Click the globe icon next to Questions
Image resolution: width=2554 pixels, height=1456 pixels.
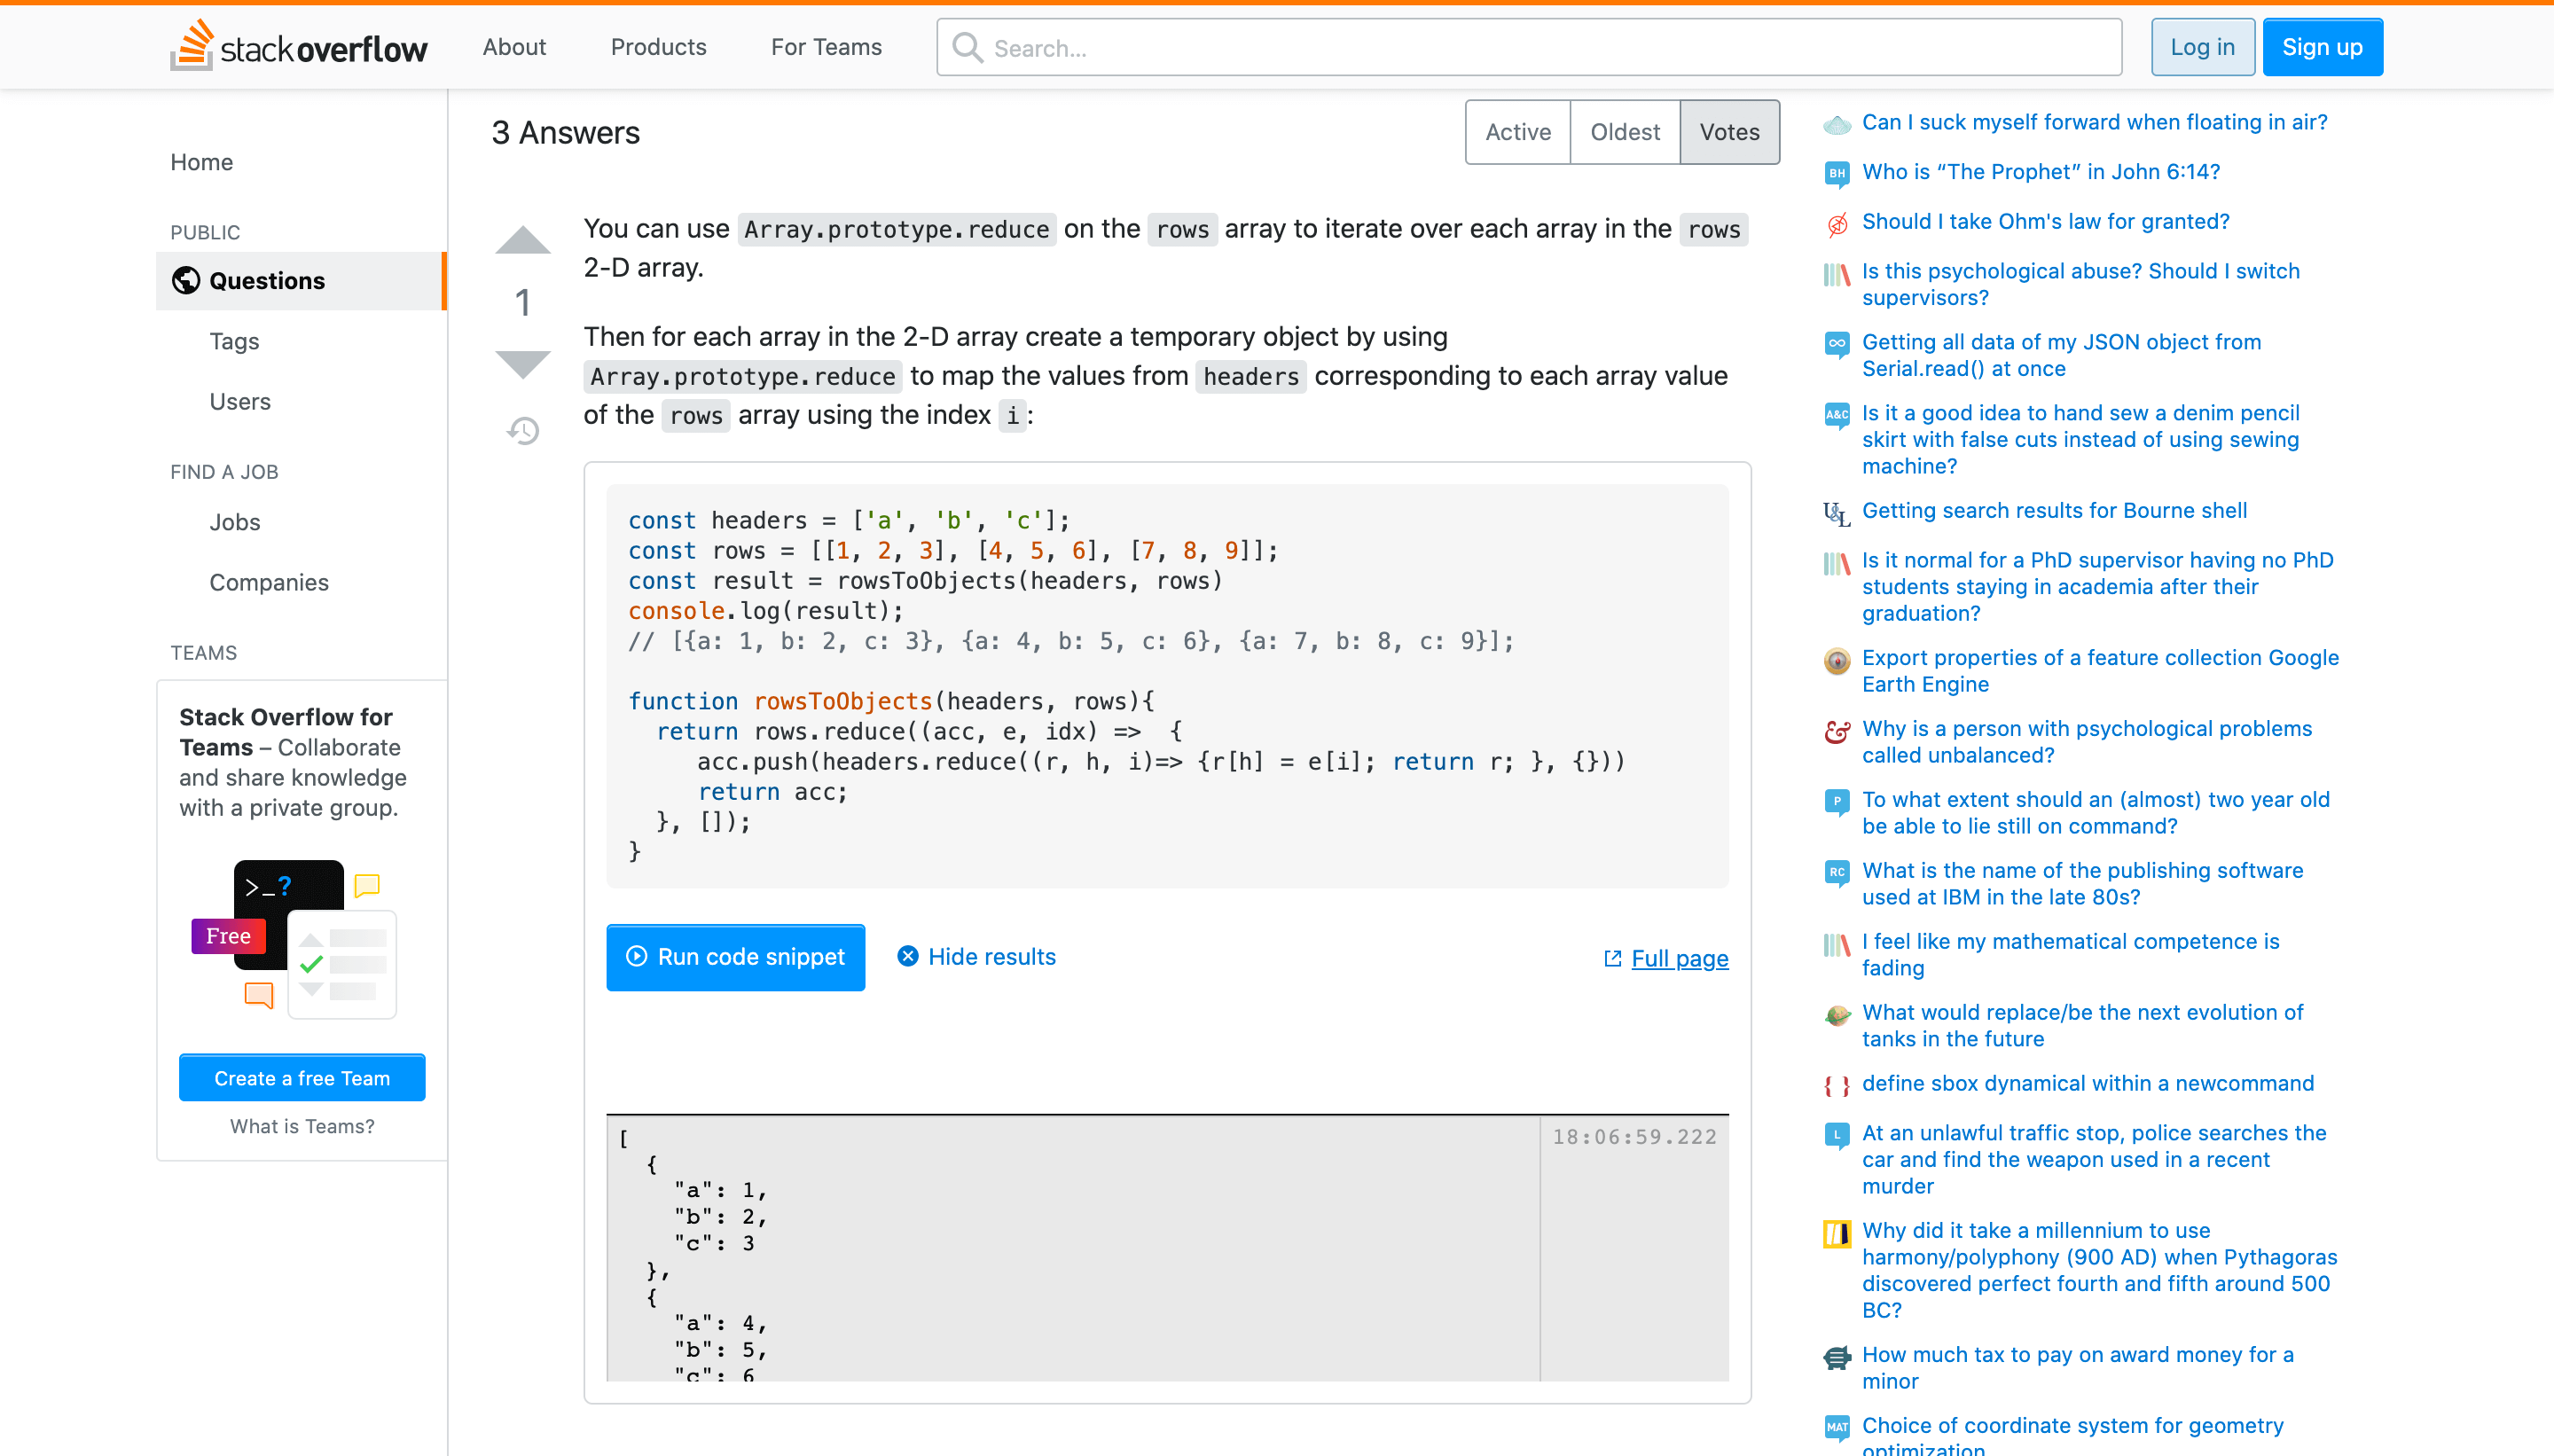186,281
